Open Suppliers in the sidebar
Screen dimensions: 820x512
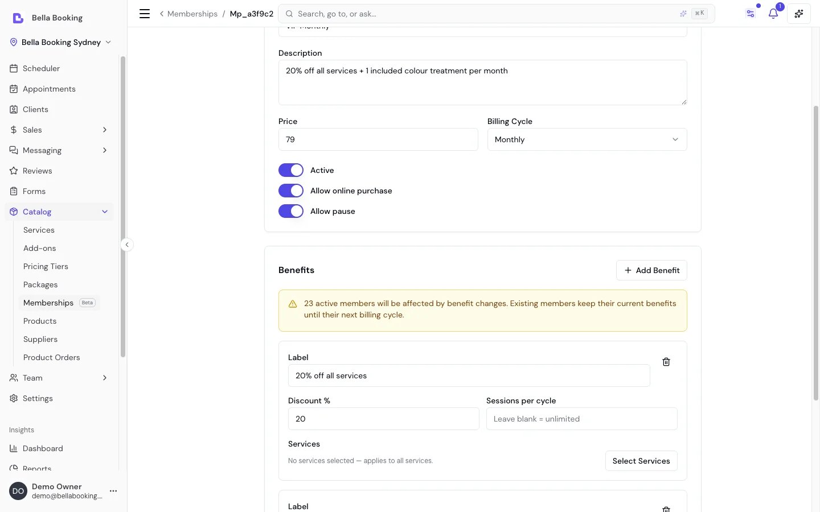(x=40, y=339)
